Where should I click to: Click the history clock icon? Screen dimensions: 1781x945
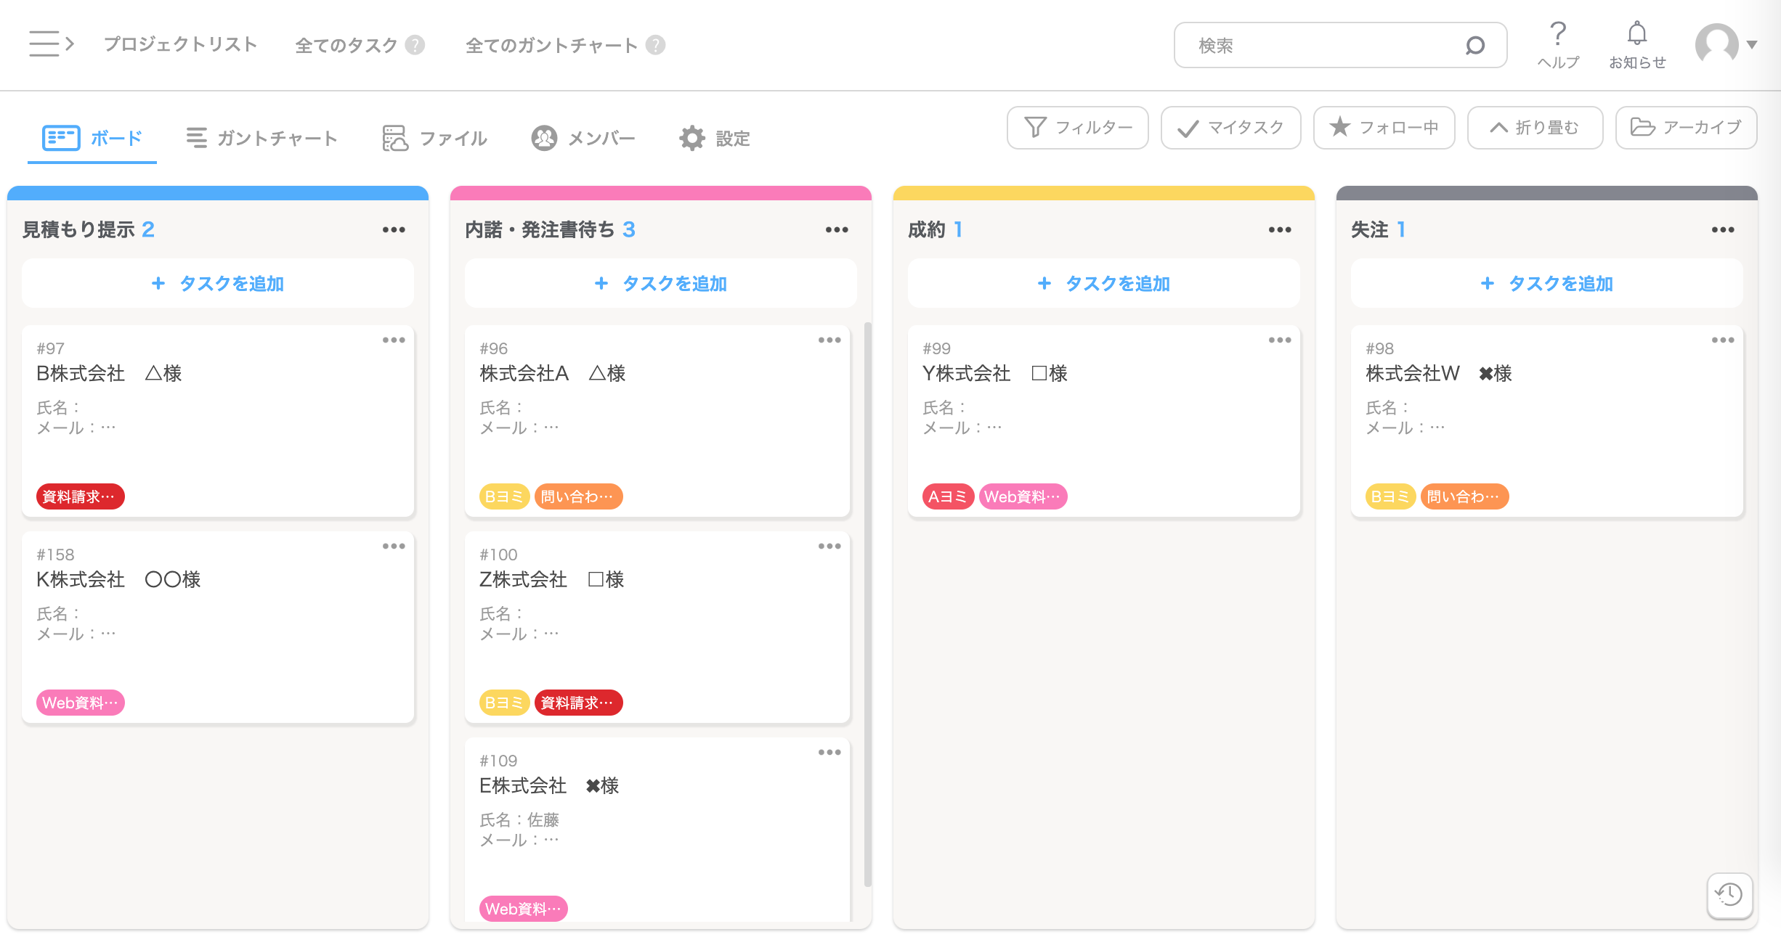click(x=1729, y=894)
